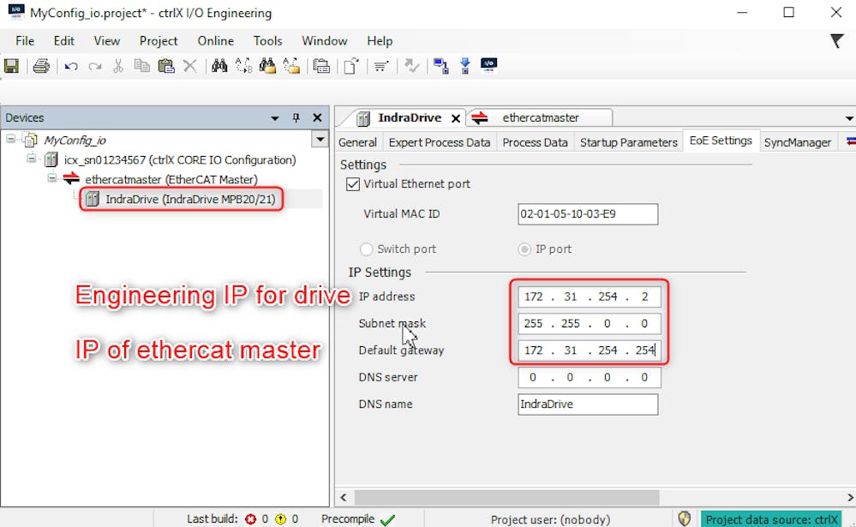856x527 pixels.
Task: Open the Project menu
Action: (159, 41)
